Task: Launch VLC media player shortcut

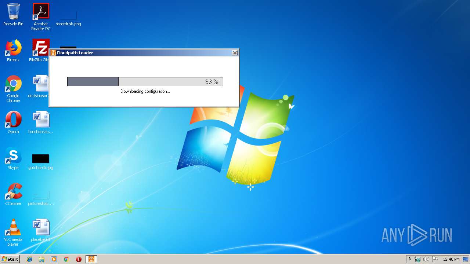Action: [x=13, y=232]
